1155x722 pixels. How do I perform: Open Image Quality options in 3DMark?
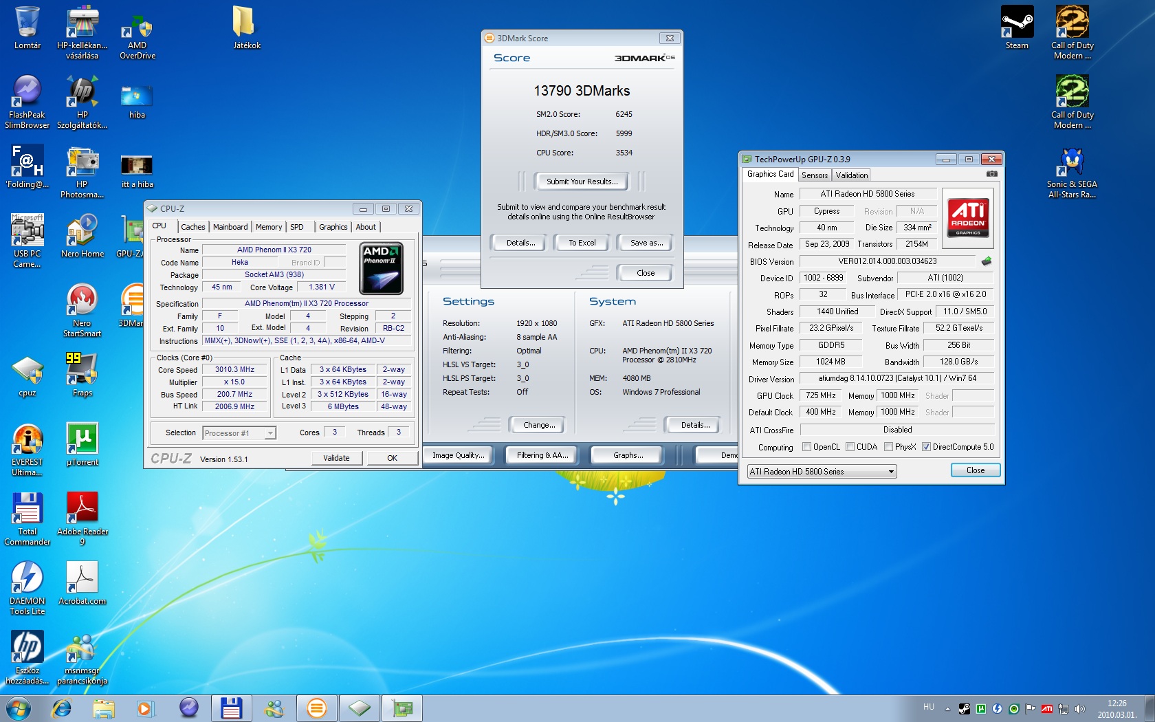(458, 455)
